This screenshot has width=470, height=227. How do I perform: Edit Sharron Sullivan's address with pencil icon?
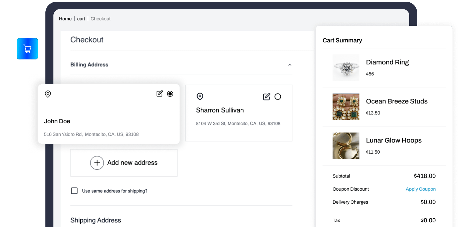pos(266,97)
